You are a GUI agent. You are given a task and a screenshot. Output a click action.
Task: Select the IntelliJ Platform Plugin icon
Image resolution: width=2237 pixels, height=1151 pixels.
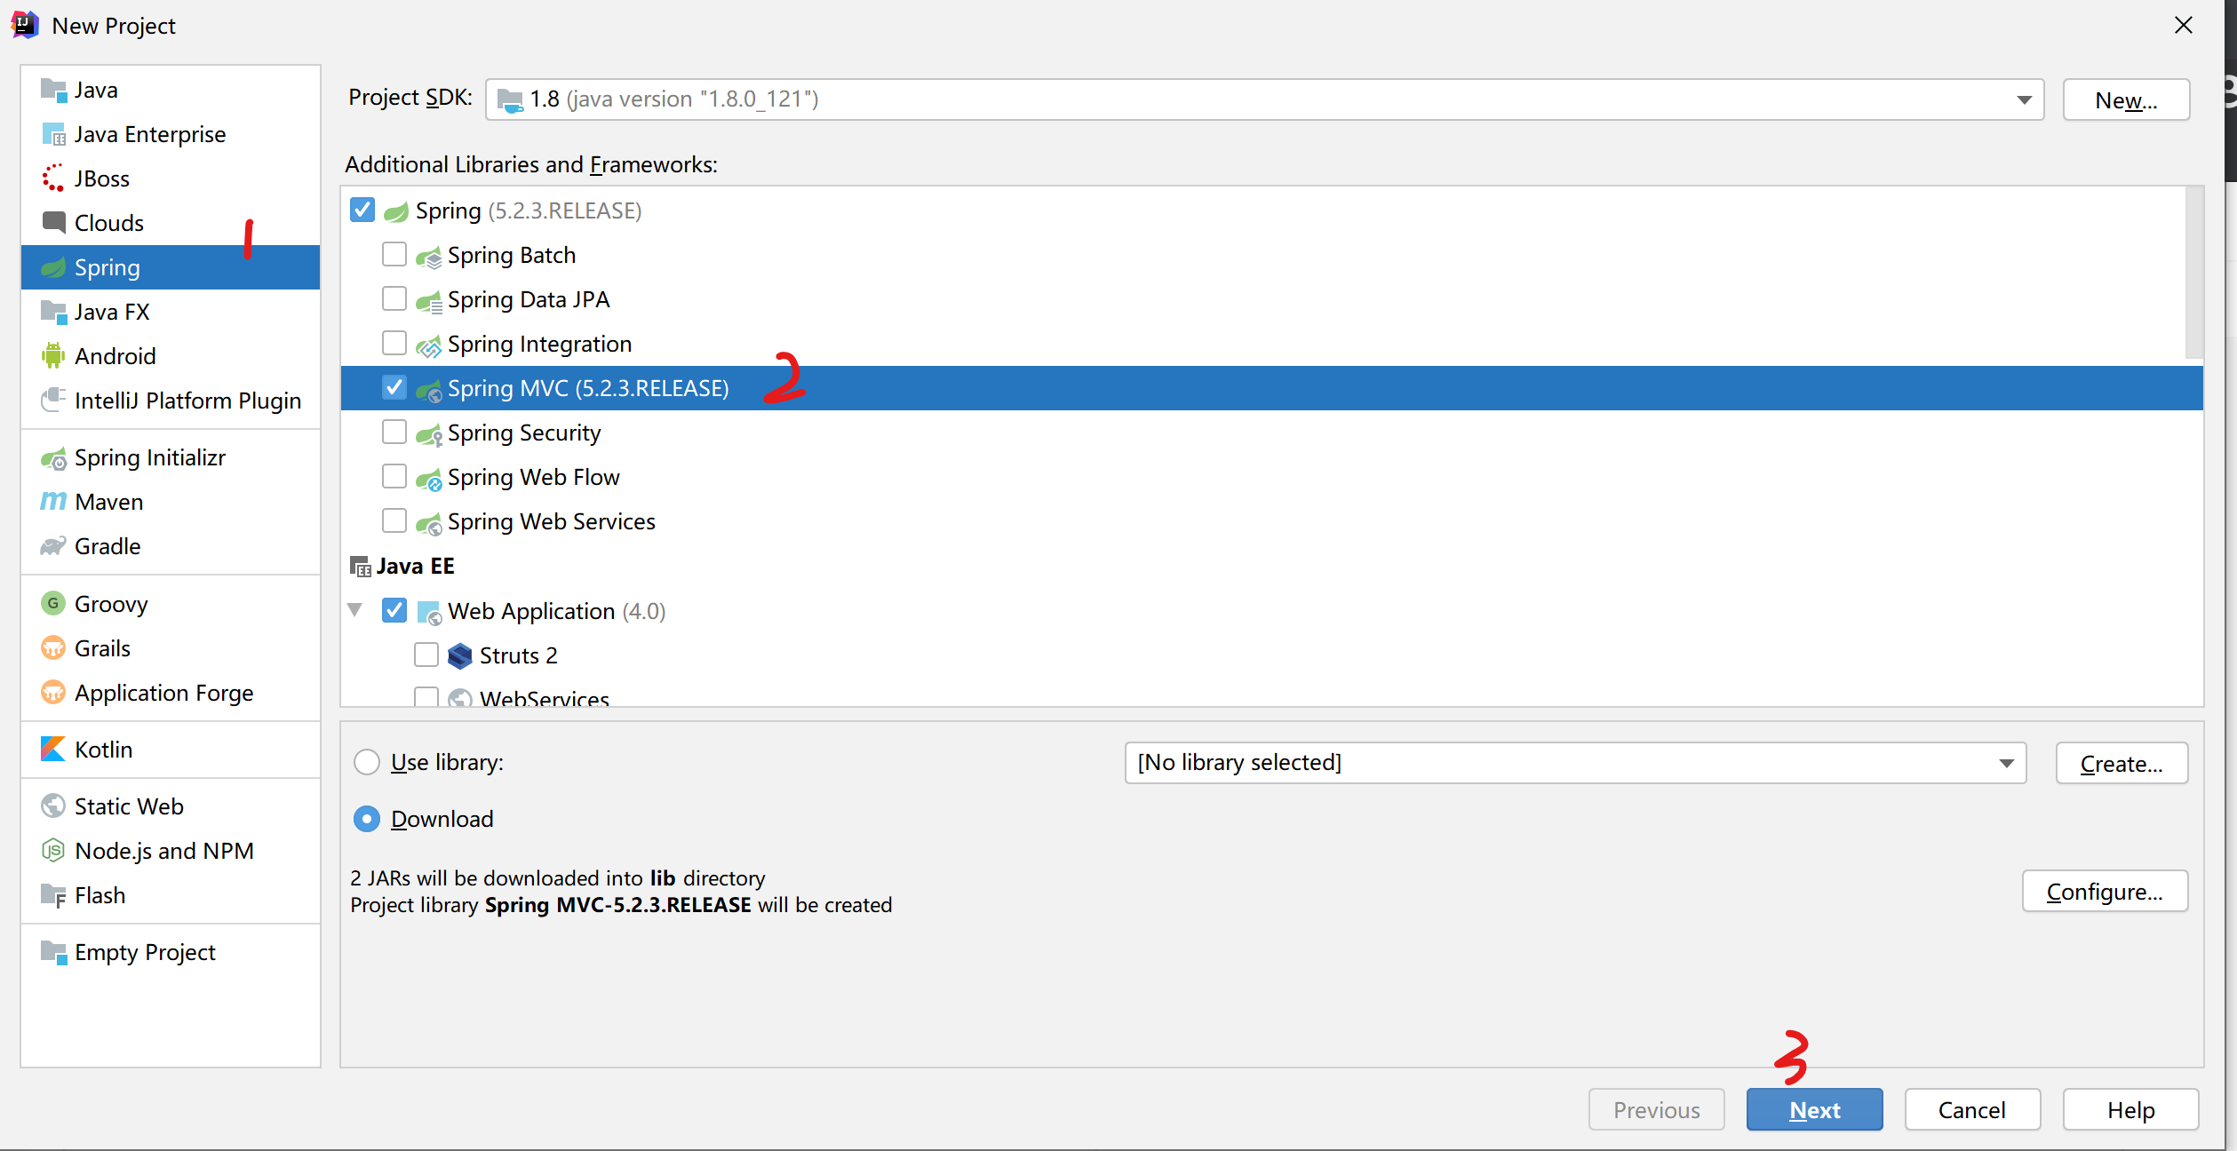53,400
